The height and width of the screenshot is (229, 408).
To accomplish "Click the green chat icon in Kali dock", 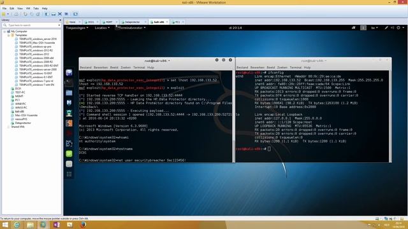I will point(69,154).
